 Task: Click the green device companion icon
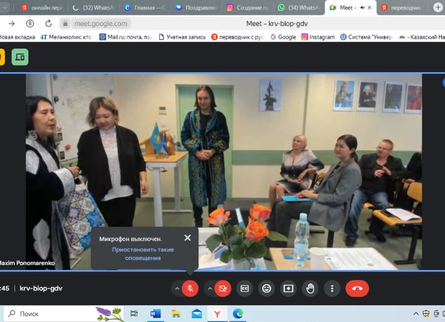pos(20,57)
